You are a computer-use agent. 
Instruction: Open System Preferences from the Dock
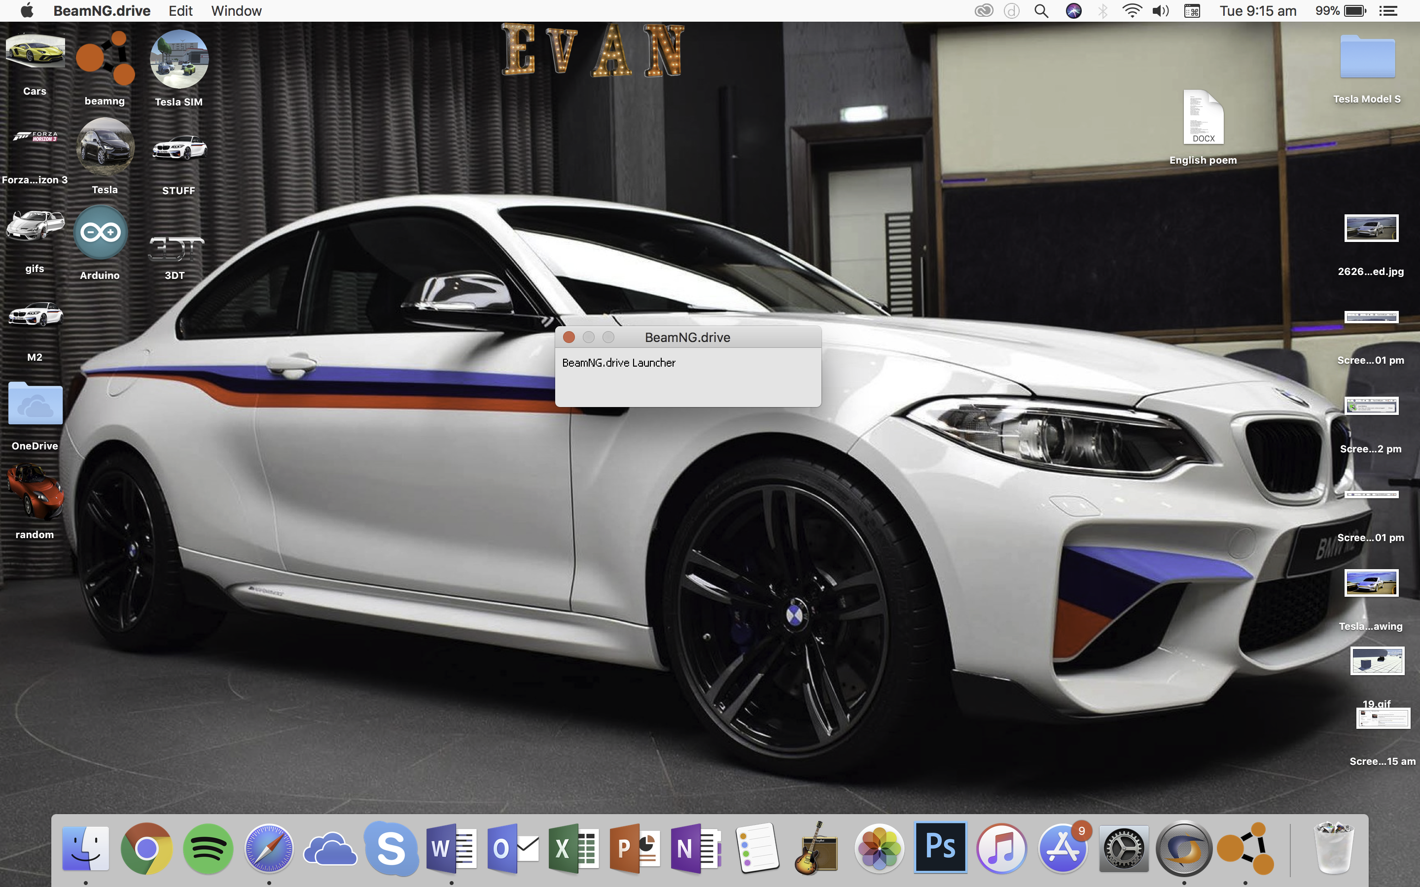(x=1123, y=848)
